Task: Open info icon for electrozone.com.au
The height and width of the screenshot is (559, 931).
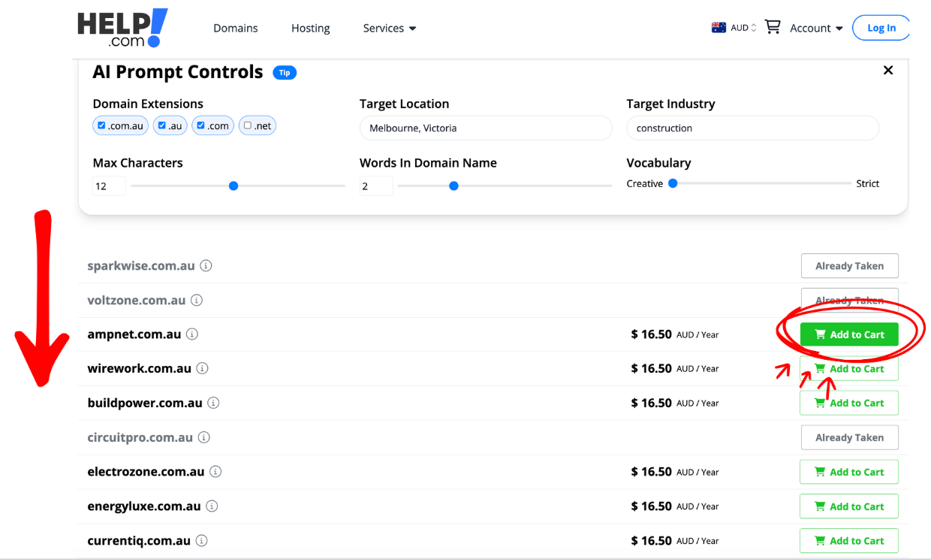Action: [215, 472]
